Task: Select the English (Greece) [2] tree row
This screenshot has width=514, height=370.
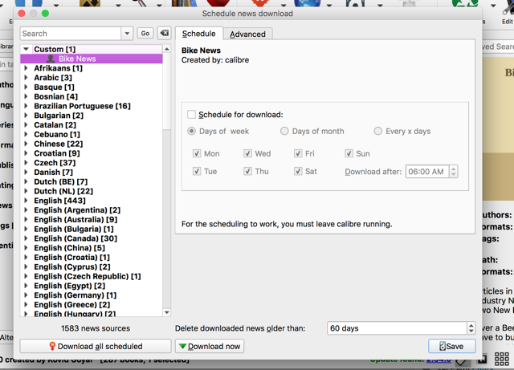Action: pos(91,305)
